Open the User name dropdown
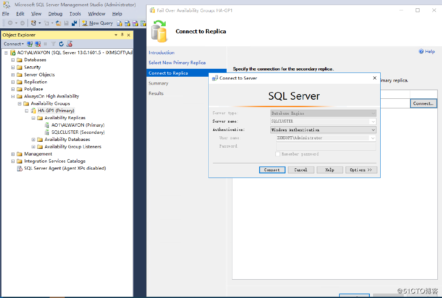The width and height of the screenshot is (442, 298). pos(373,138)
